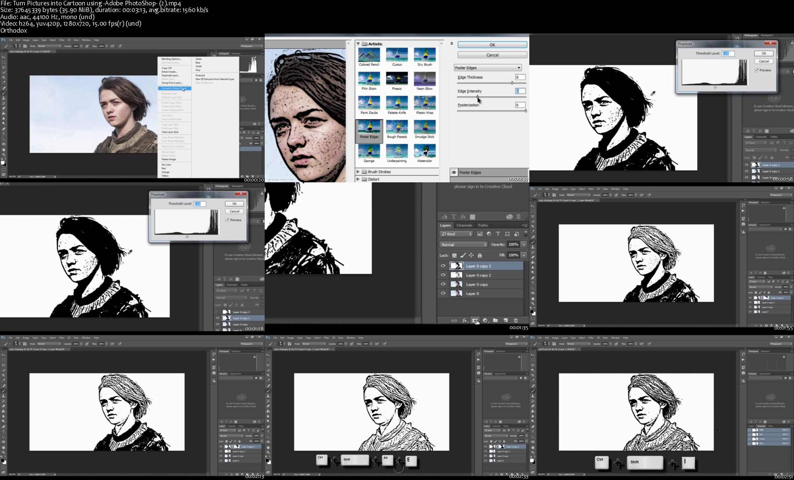Select the Rough Pastels filter thumbnail
794x480 pixels.
point(397,127)
